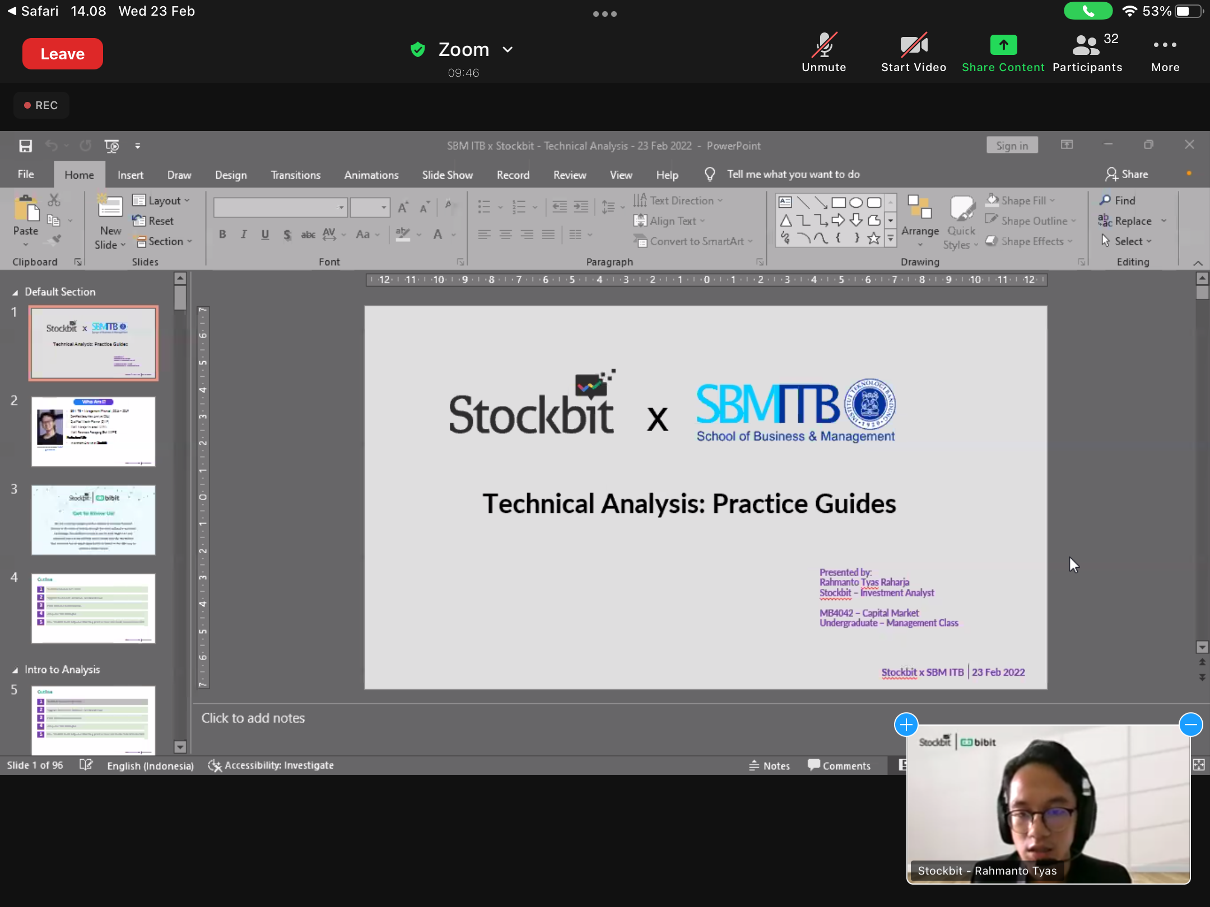
Task: Click Convert to SmartArt
Action: coord(692,241)
